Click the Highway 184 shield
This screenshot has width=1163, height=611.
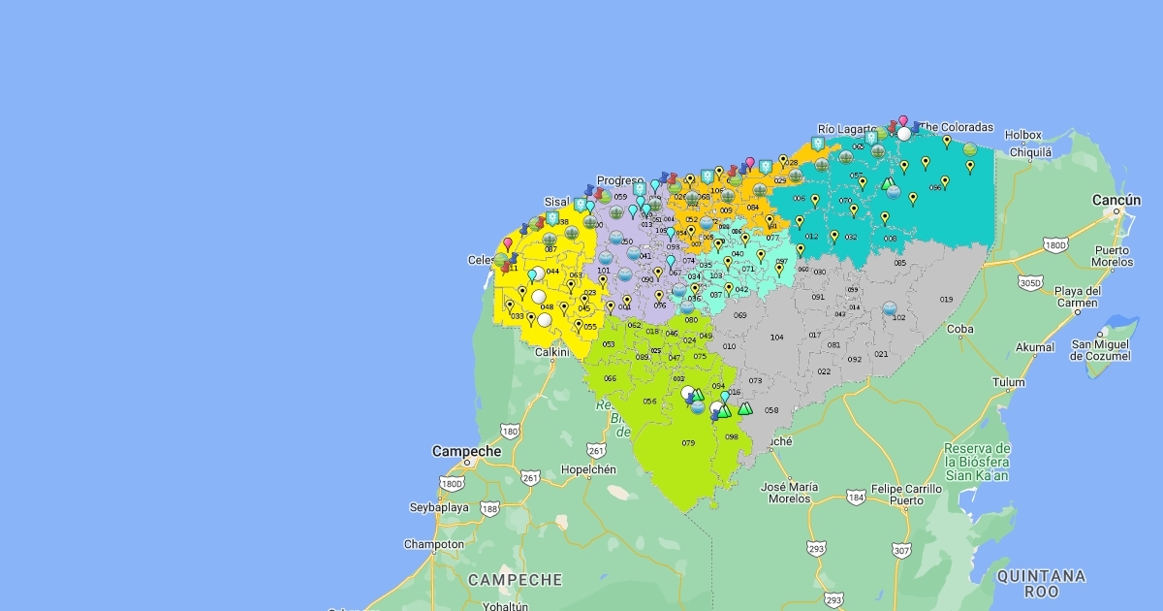(x=856, y=497)
